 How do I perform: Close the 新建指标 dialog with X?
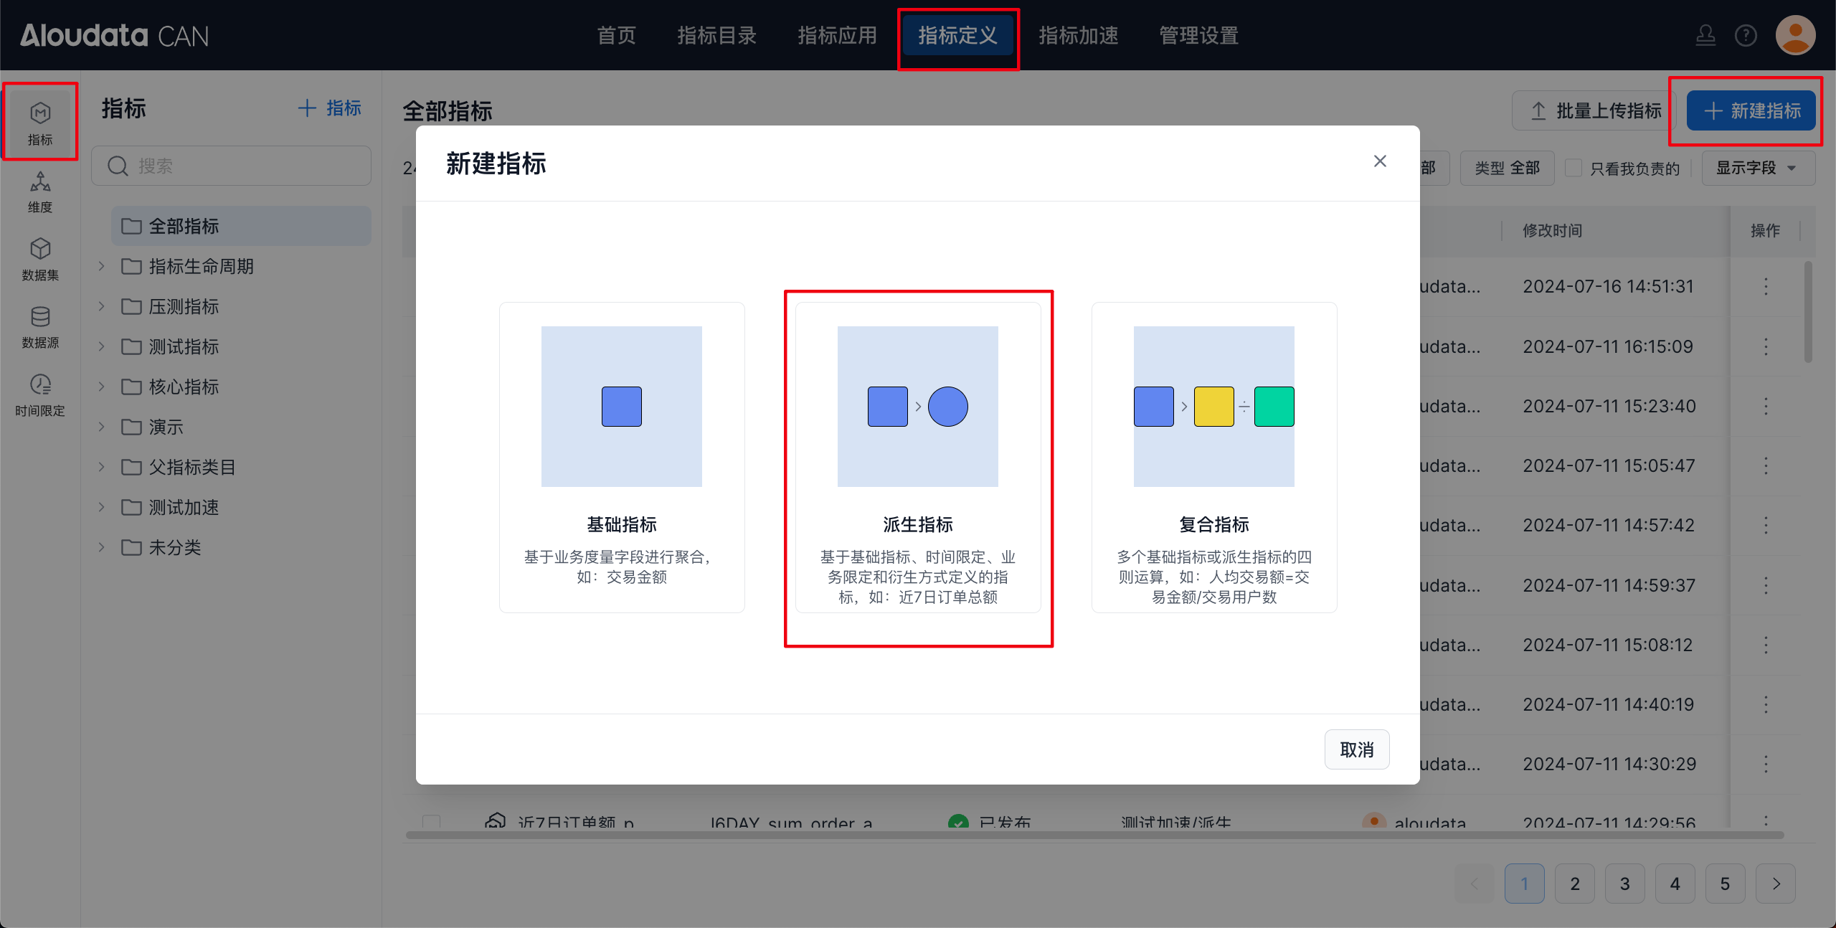pos(1379,161)
